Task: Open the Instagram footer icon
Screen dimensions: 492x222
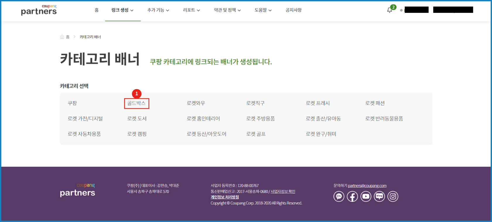Action: (393, 196)
